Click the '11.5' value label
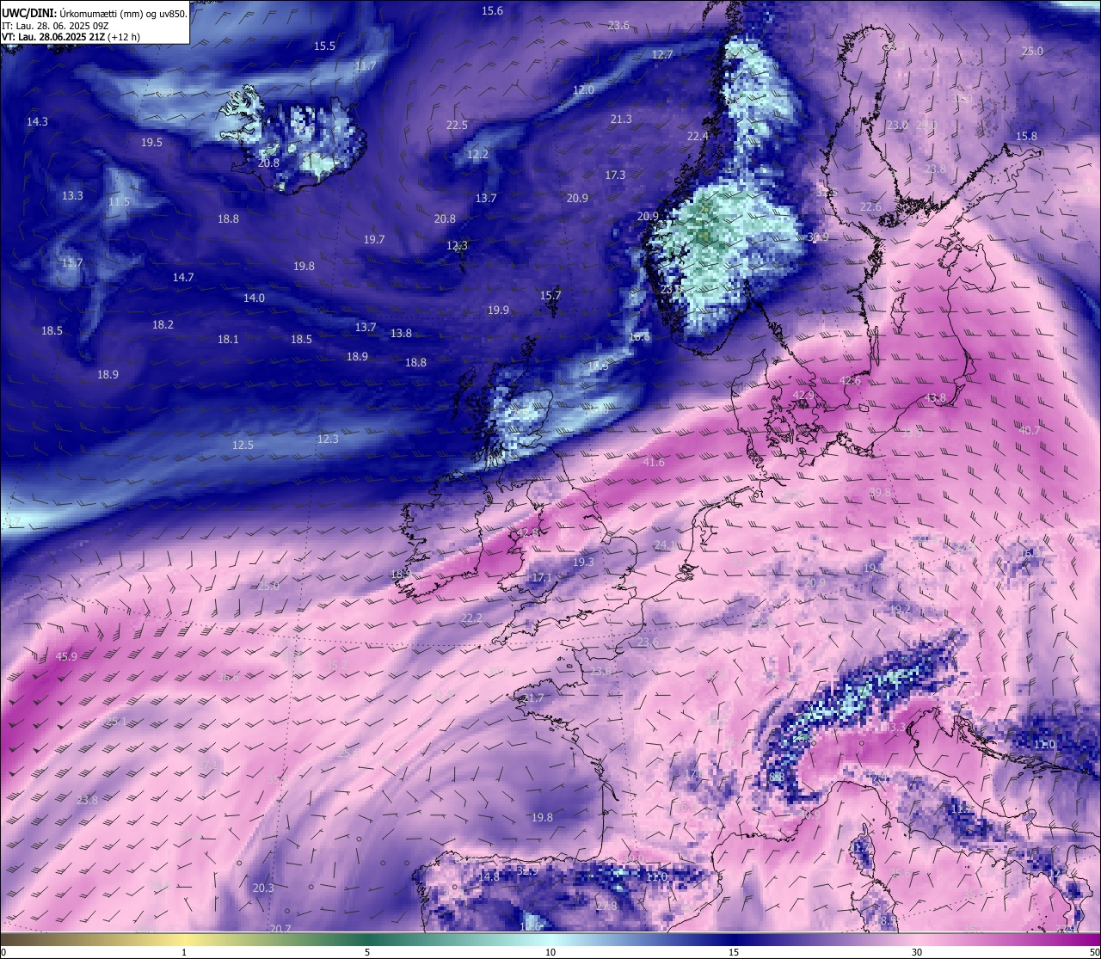Screen dimensions: 1101x959 119,201
